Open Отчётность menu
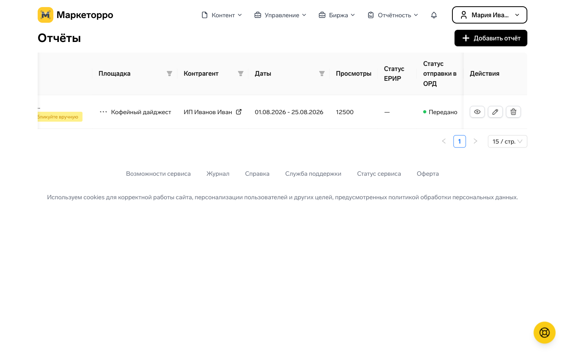565x353 pixels. pos(393,15)
